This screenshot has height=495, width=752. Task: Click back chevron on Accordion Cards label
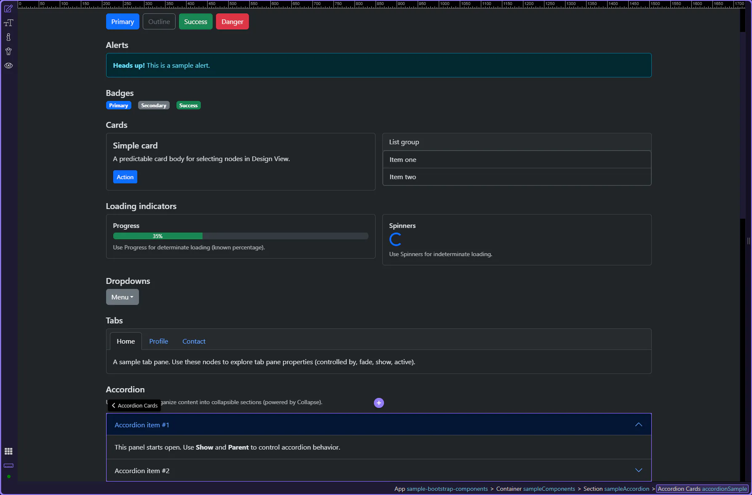click(x=114, y=405)
